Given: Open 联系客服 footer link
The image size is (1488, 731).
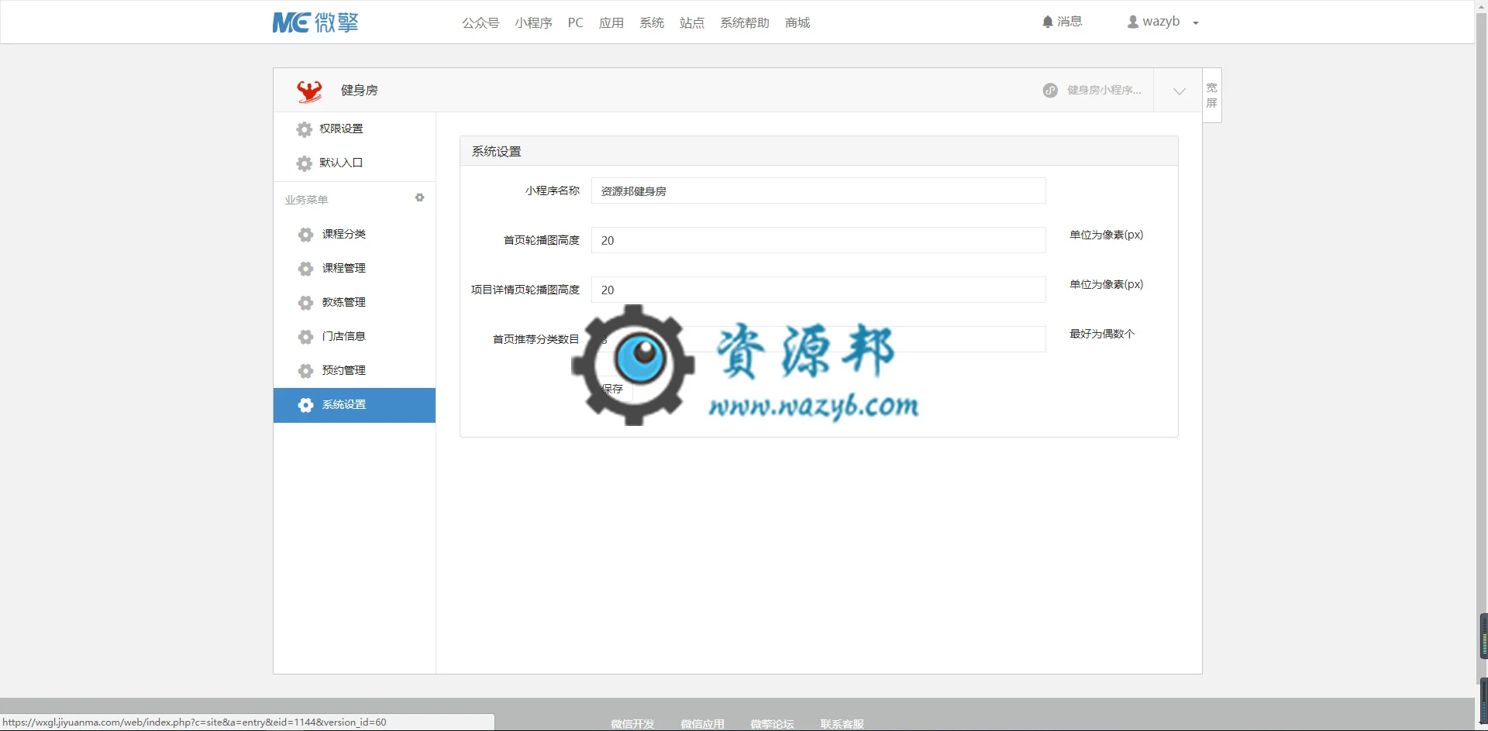Looking at the screenshot, I should (842, 724).
